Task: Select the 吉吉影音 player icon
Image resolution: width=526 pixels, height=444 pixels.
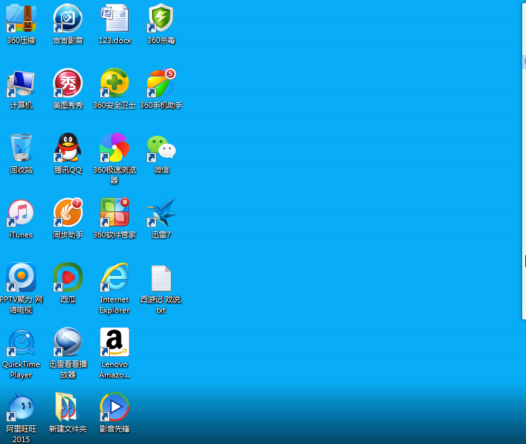Action: click(68, 19)
